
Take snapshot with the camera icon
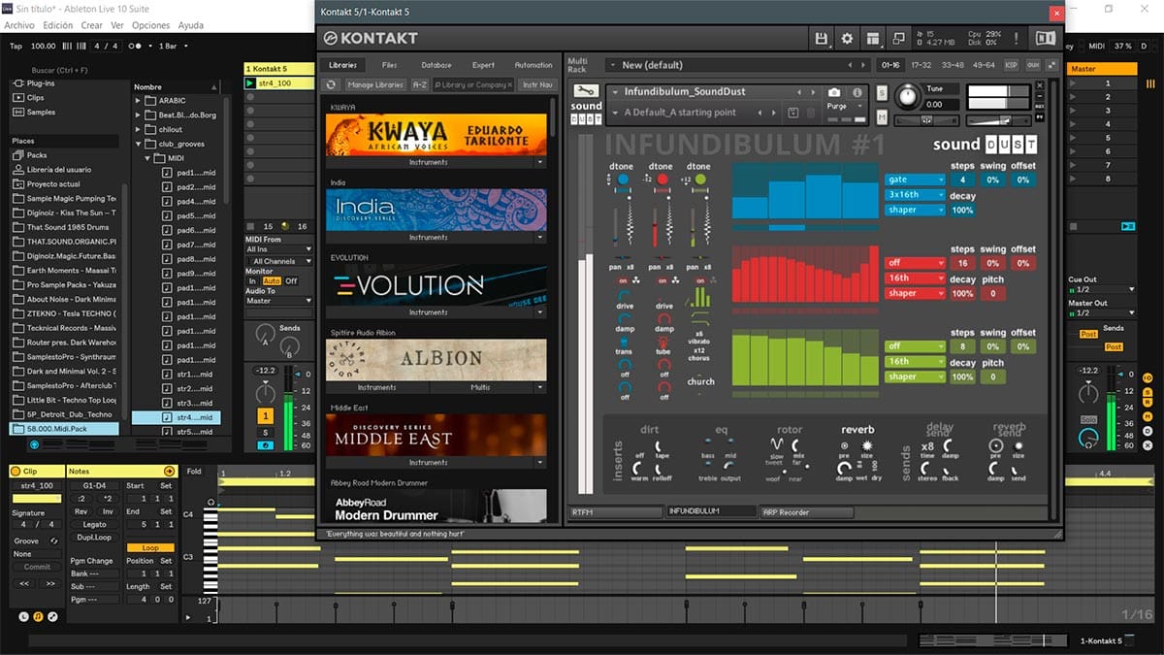pos(834,91)
